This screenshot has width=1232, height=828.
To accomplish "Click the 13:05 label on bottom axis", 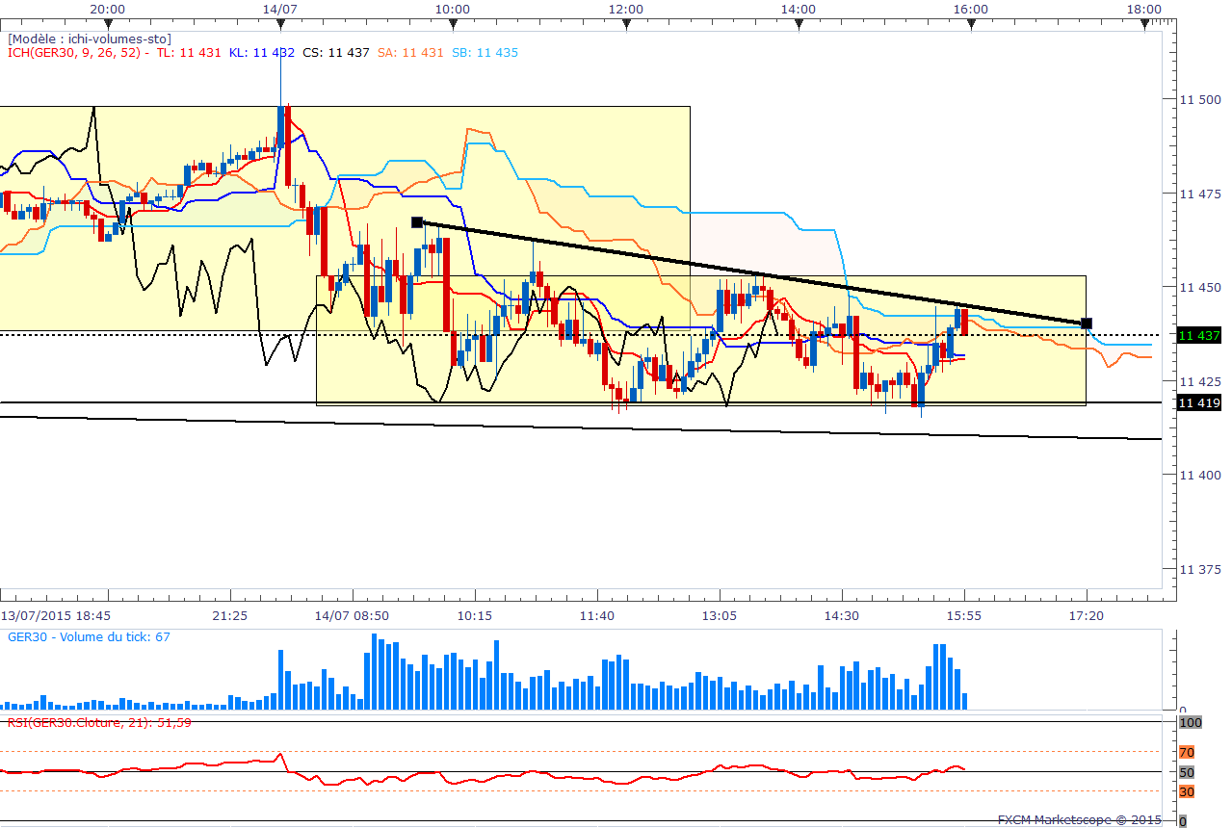I will pyautogui.click(x=720, y=614).
